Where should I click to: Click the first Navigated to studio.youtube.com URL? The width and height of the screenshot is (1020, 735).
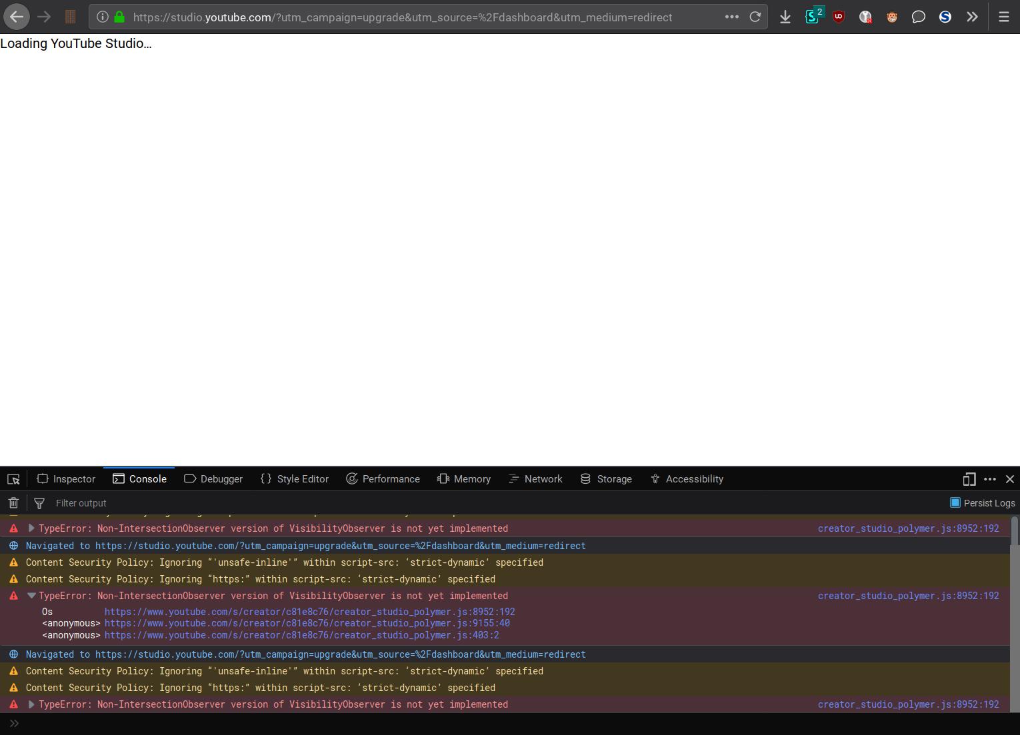[340, 546]
